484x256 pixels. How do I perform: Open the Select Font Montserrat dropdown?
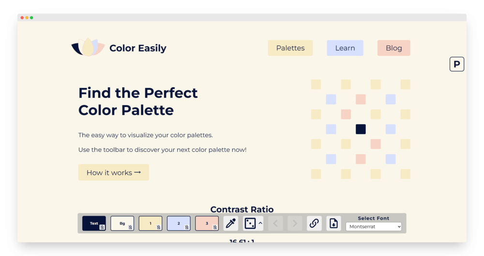(374, 226)
